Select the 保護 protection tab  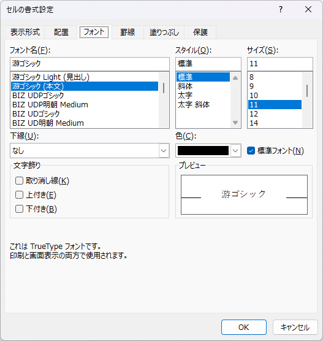(200, 32)
